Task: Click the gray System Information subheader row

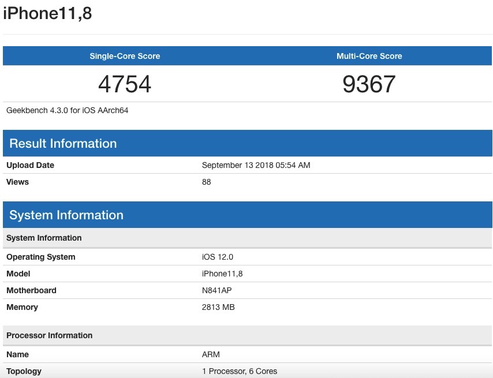Action: [248, 238]
